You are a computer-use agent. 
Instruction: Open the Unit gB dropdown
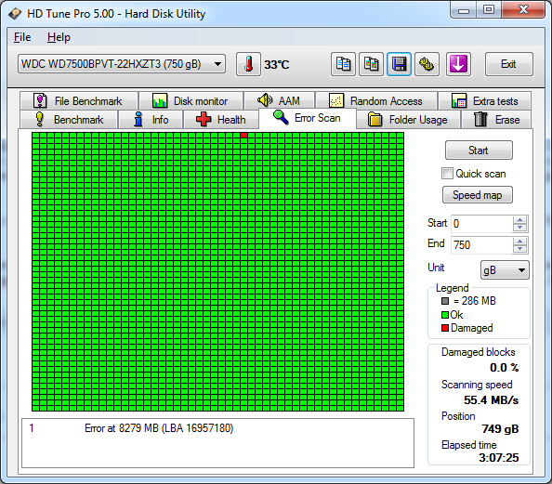point(505,270)
